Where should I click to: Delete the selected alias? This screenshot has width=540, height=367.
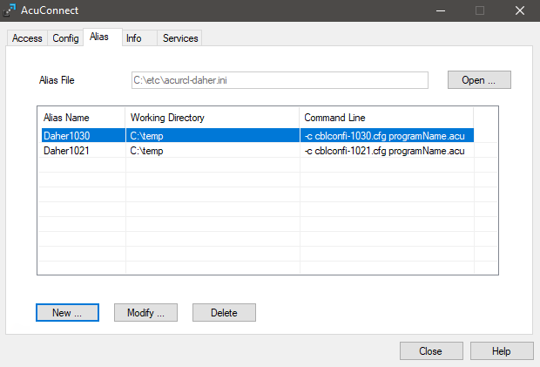click(224, 313)
